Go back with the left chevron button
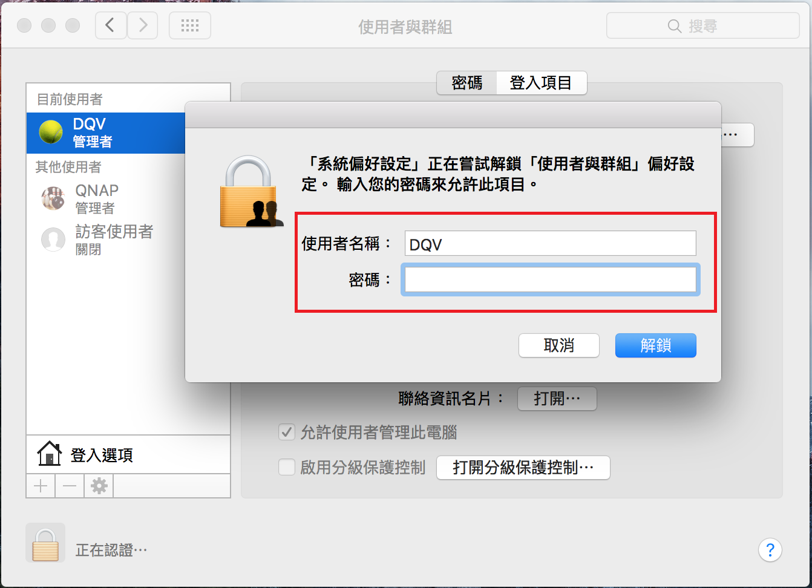Viewport: 812px width, 588px height. [111, 25]
